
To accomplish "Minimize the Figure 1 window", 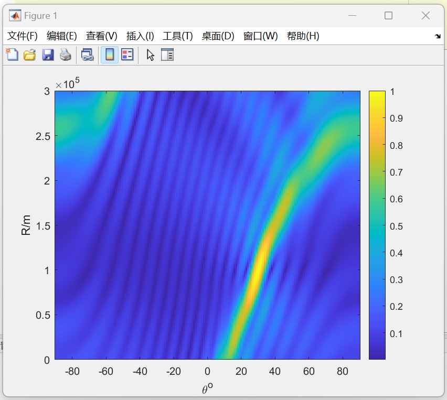I will [x=353, y=15].
